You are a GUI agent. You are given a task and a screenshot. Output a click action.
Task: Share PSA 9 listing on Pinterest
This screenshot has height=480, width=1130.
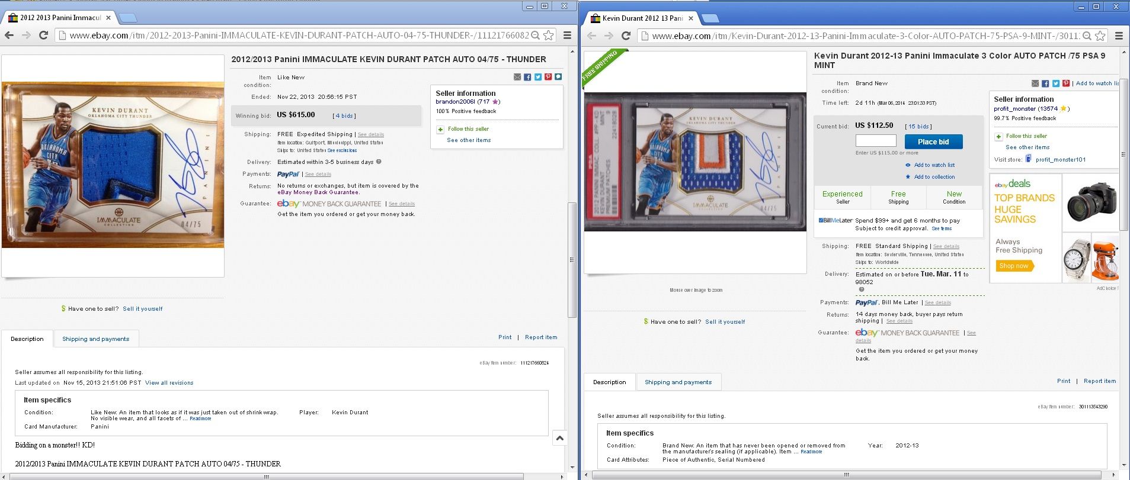[1066, 83]
